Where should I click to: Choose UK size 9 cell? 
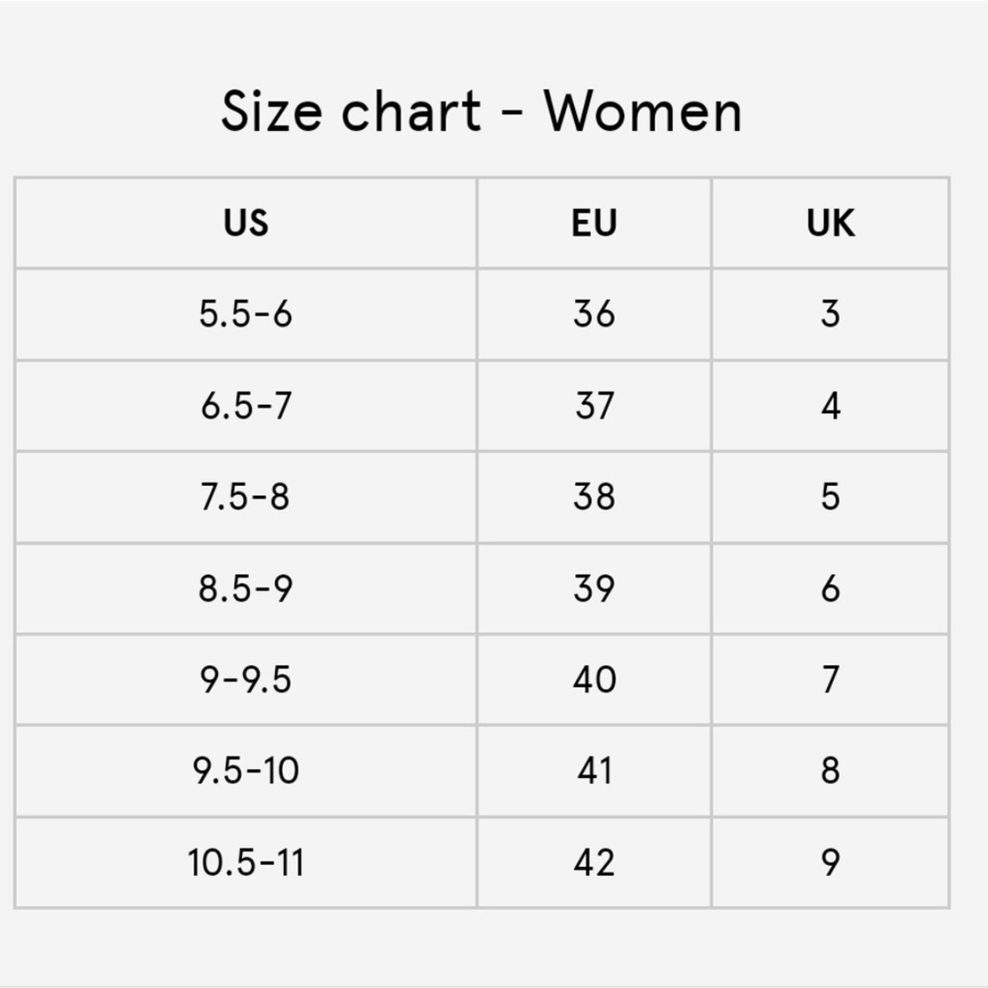[x=831, y=863]
